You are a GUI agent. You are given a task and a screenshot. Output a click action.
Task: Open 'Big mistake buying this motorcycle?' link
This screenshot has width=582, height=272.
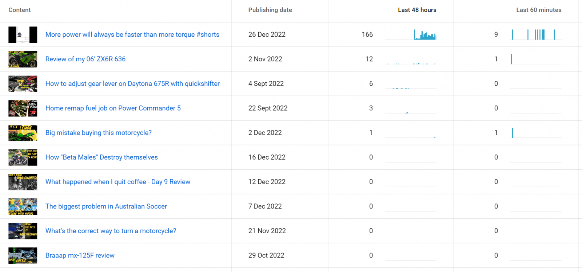tap(98, 133)
